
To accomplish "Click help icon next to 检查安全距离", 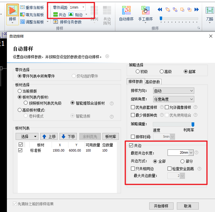I will 199,169.
